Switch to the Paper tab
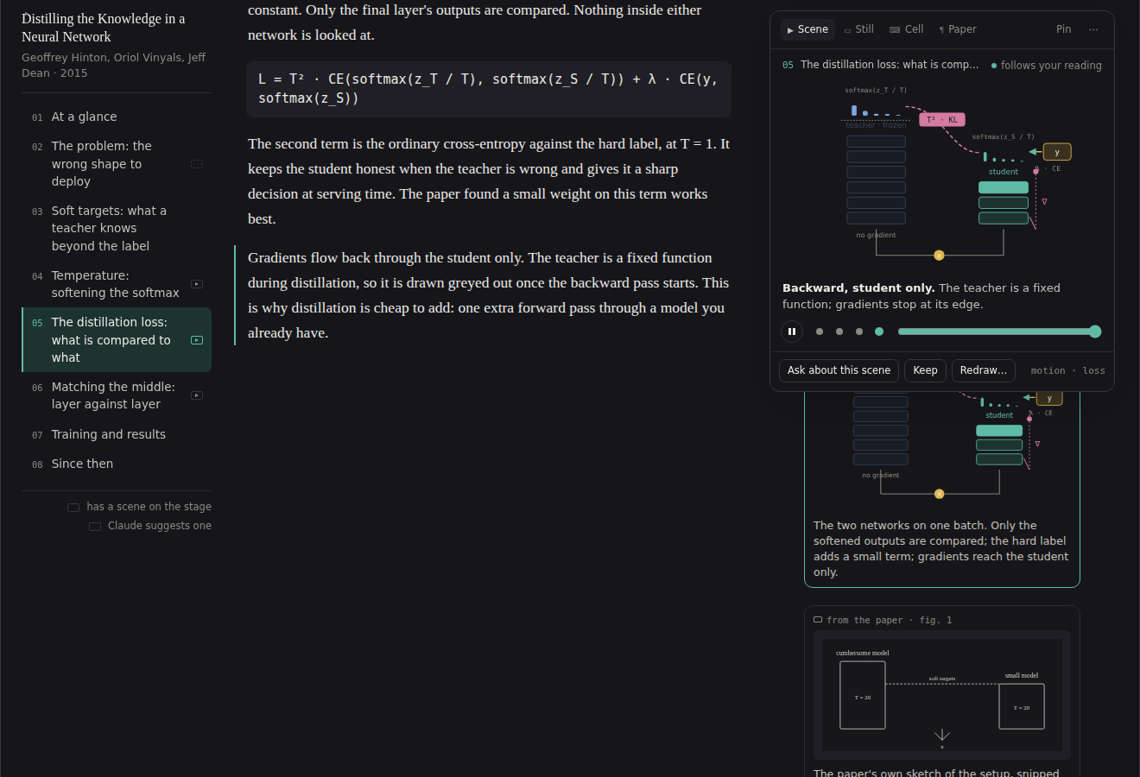Screen dimensions: 1140x777 tap(958, 29)
